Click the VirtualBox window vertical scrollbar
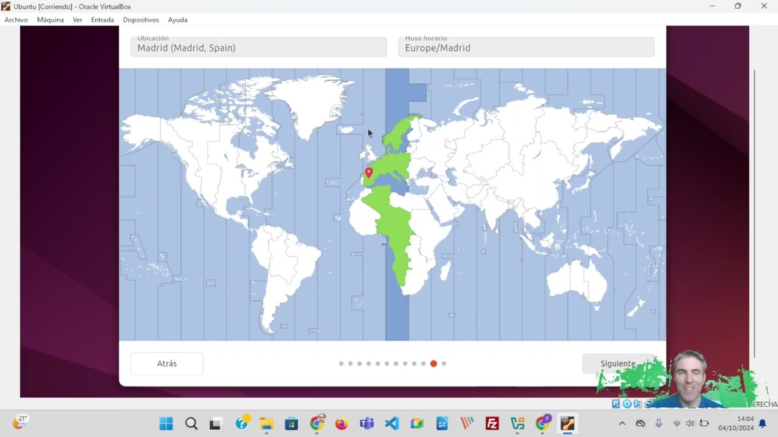This screenshot has width=778, height=437. (754, 212)
